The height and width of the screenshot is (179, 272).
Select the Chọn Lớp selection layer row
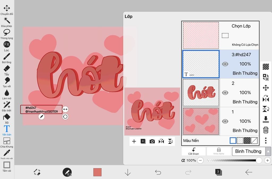click(220, 35)
